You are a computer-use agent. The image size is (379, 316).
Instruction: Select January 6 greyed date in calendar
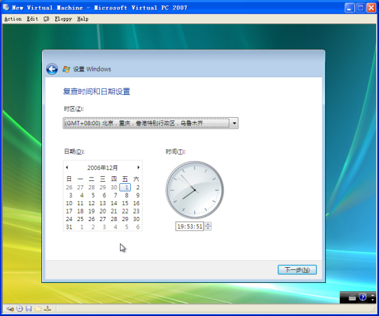point(138,227)
